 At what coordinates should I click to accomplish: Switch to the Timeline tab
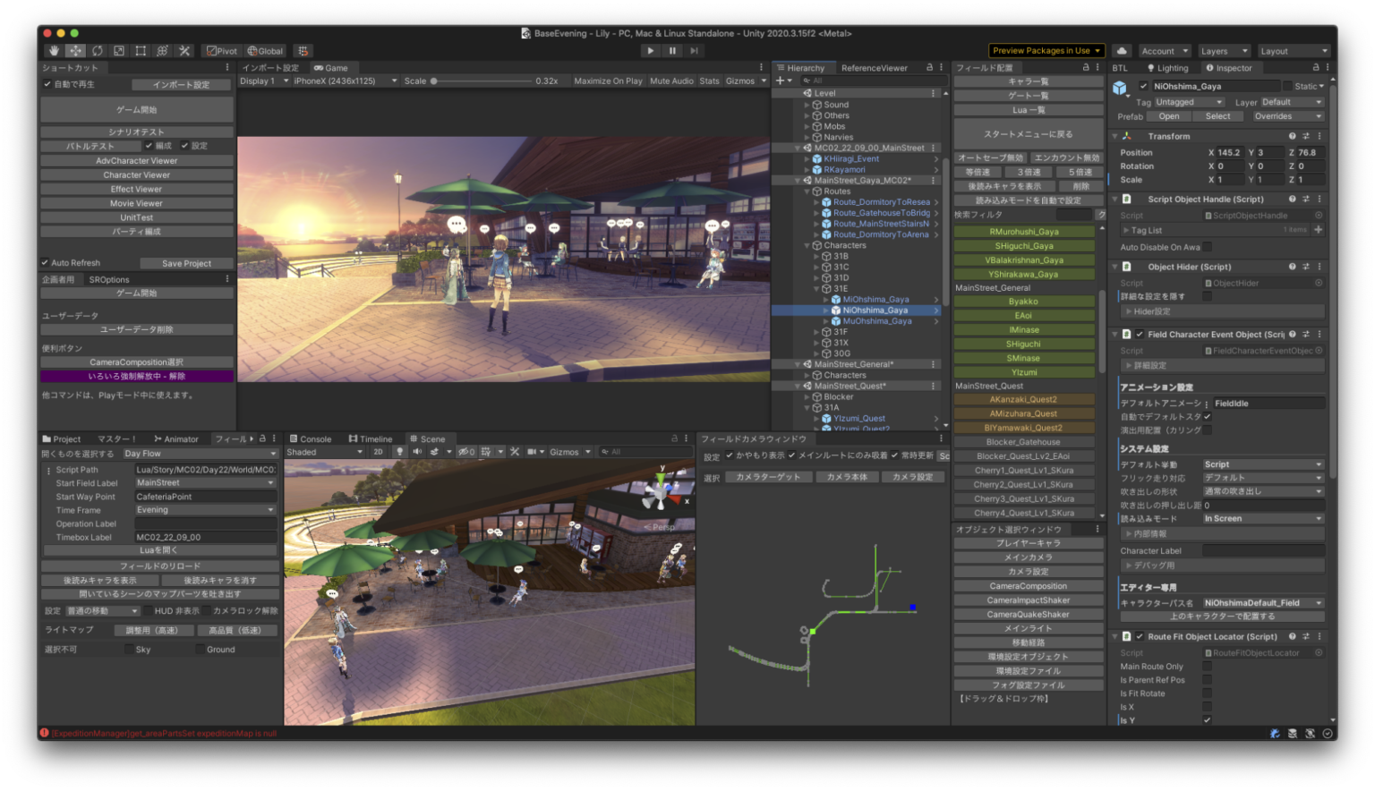(x=372, y=438)
